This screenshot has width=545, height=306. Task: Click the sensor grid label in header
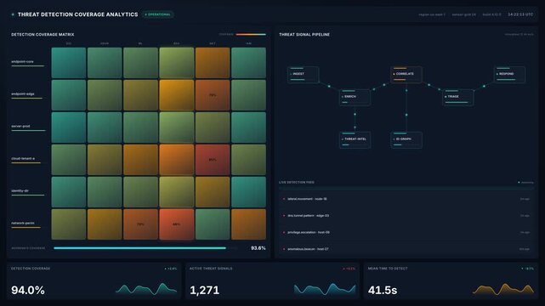point(463,14)
